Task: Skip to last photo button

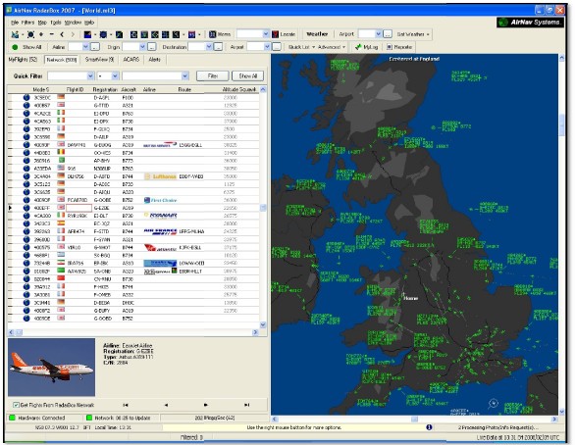Action: [x=247, y=405]
